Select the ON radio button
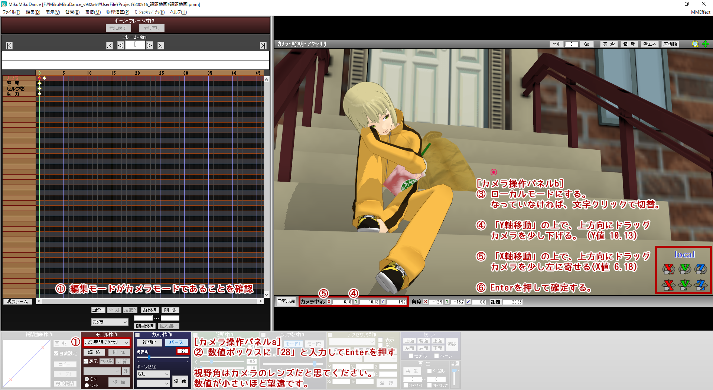Screen dimensions: 713x390 (87, 379)
